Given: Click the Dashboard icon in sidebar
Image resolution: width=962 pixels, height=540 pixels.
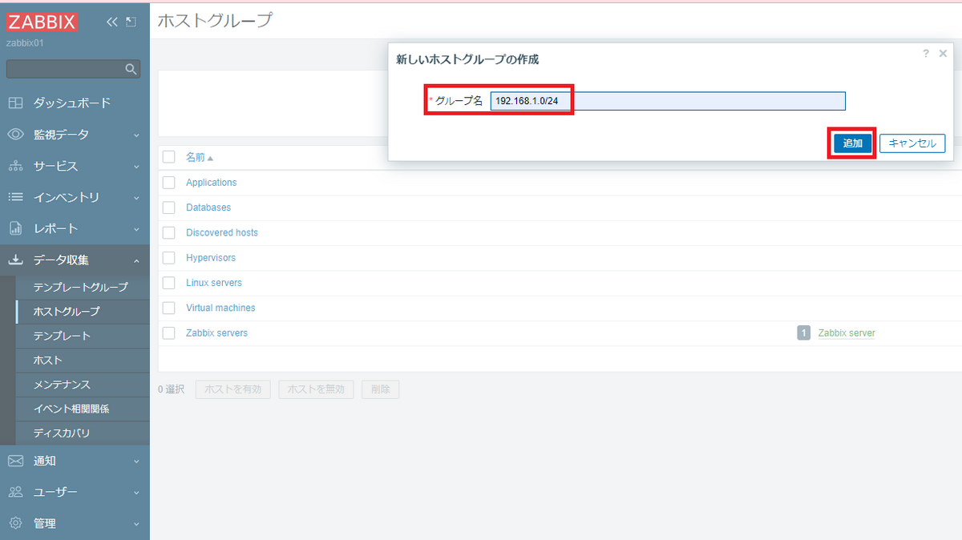Looking at the screenshot, I should [x=16, y=103].
